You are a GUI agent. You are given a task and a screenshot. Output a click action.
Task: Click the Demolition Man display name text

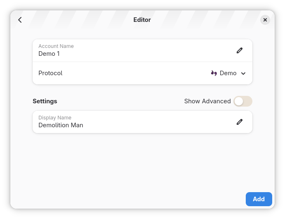61,125
